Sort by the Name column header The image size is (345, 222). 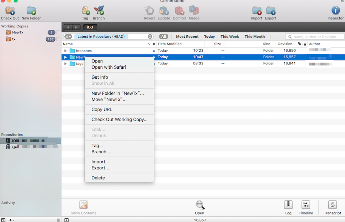[106, 44]
